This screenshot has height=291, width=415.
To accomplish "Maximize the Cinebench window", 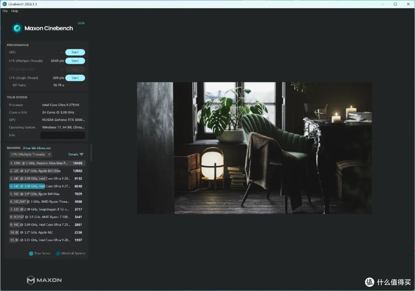I will pyautogui.click(x=395, y=4).
